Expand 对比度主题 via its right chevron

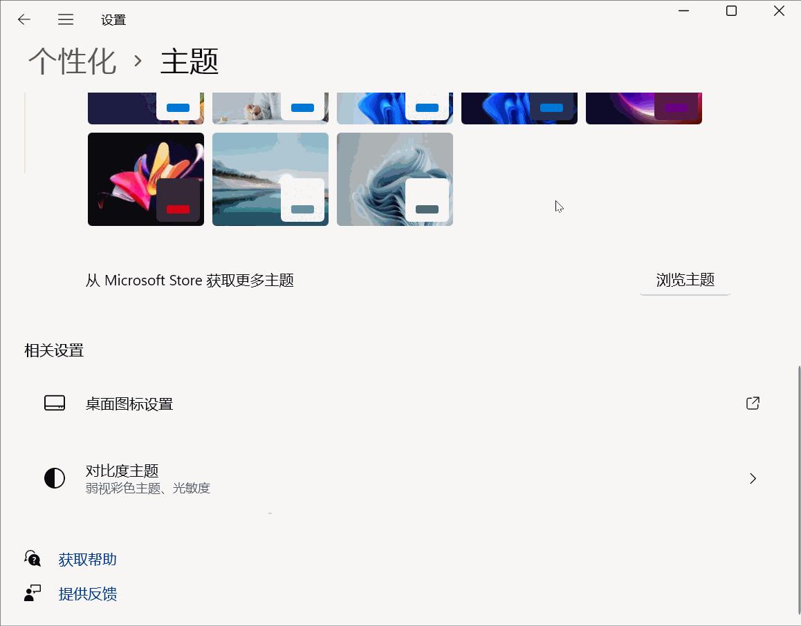coord(753,478)
